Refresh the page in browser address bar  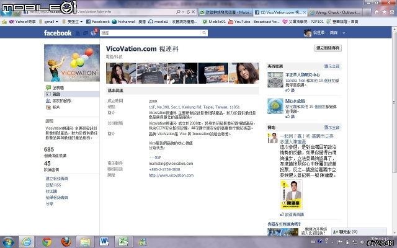188,12
